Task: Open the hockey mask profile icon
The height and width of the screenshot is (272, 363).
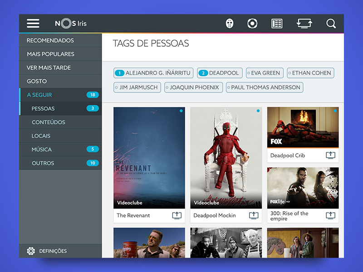Action: click(230, 24)
